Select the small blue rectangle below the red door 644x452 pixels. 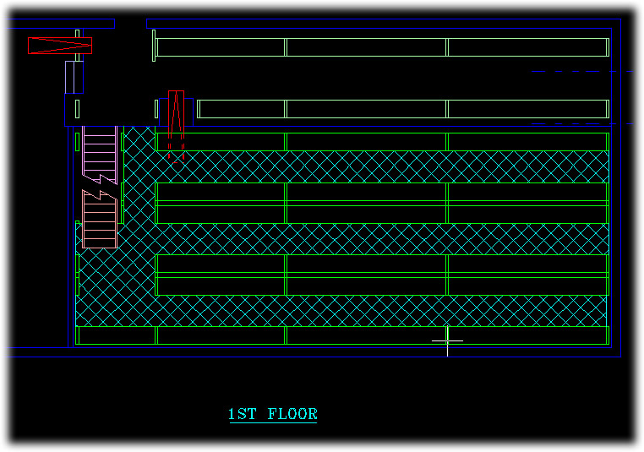(74, 77)
